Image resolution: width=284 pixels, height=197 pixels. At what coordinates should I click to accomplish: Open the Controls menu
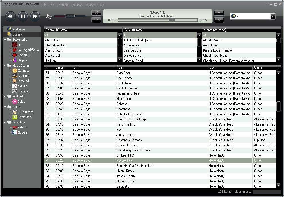coord(62,5)
